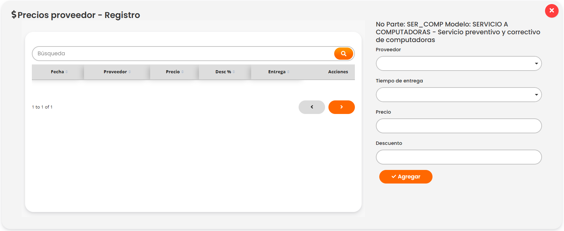Close the Precios proveedor dialog
Image resolution: width=564 pixels, height=231 pixels.
pyautogui.click(x=551, y=11)
